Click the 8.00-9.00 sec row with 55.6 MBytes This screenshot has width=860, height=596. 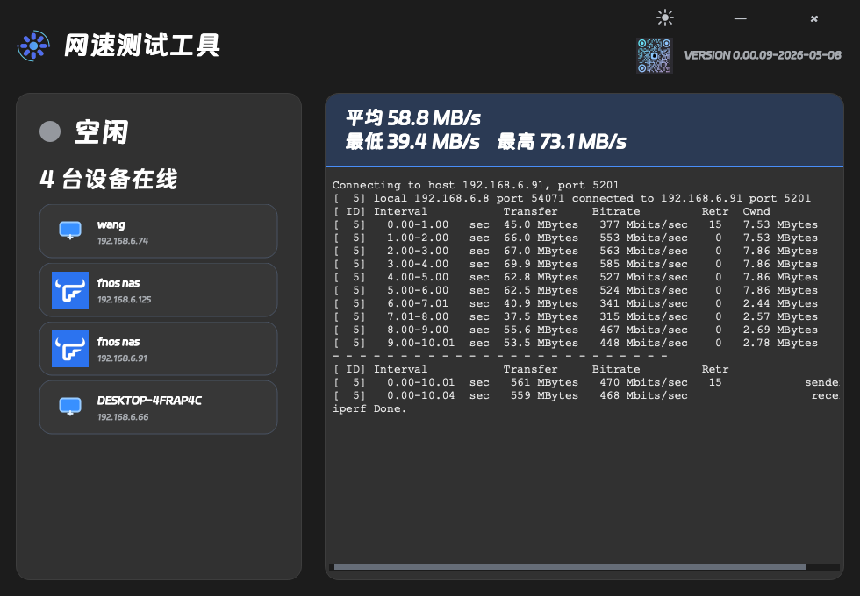coord(576,330)
